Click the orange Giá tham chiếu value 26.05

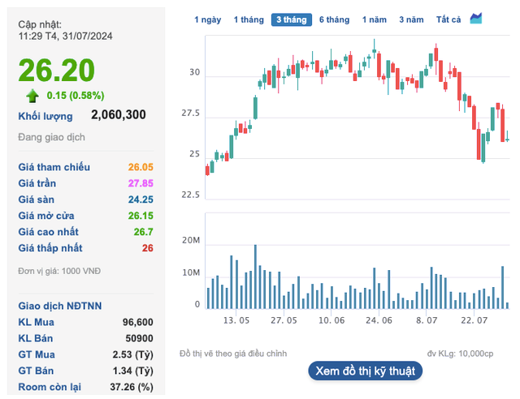pos(141,167)
